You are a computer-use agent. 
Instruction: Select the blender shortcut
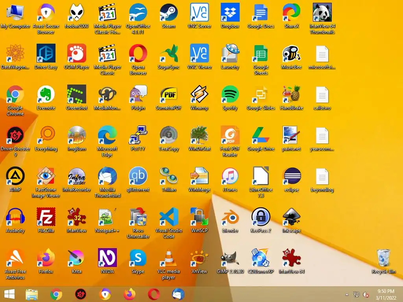[230, 217]
